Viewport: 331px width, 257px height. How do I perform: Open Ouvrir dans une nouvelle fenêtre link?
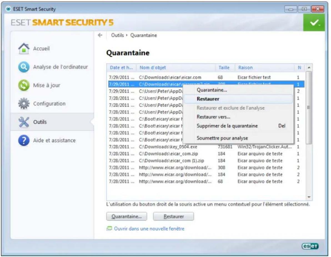point(149,228)
